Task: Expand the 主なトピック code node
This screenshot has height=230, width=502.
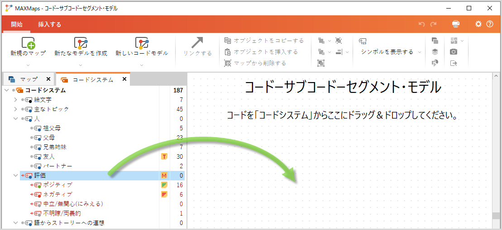Action: coord(15,110)
